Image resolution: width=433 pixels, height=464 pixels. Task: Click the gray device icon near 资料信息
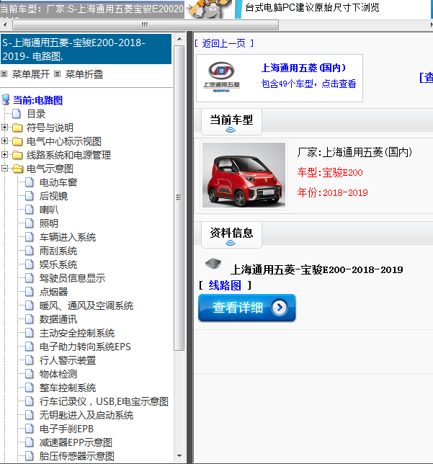pyautogui.click(x=213, y=264)
